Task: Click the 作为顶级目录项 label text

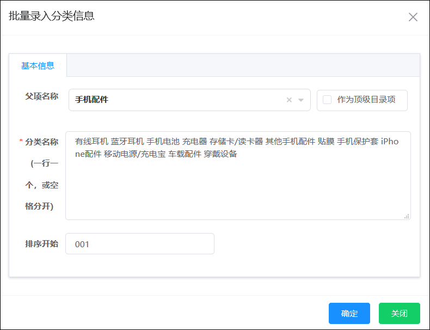Action: coord(366,100)
